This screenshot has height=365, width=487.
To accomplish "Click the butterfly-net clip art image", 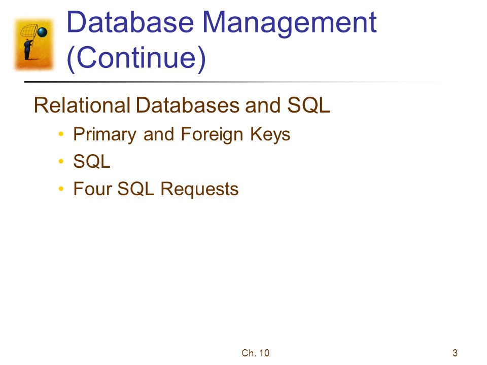I will point(34,44).
